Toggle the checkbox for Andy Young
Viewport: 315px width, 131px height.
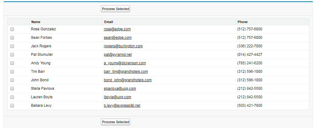coord(12,63)
